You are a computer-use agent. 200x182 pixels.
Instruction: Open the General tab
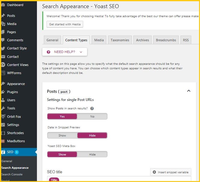(53, 40)
